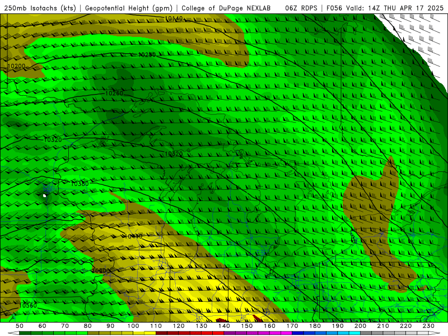The width and height of the screenshot is (448, 336).
Task: Click the 'F056' forecast hour label
Action: point(335,8)
